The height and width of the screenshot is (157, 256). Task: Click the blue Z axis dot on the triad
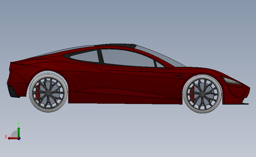click(x=19, y=139)
